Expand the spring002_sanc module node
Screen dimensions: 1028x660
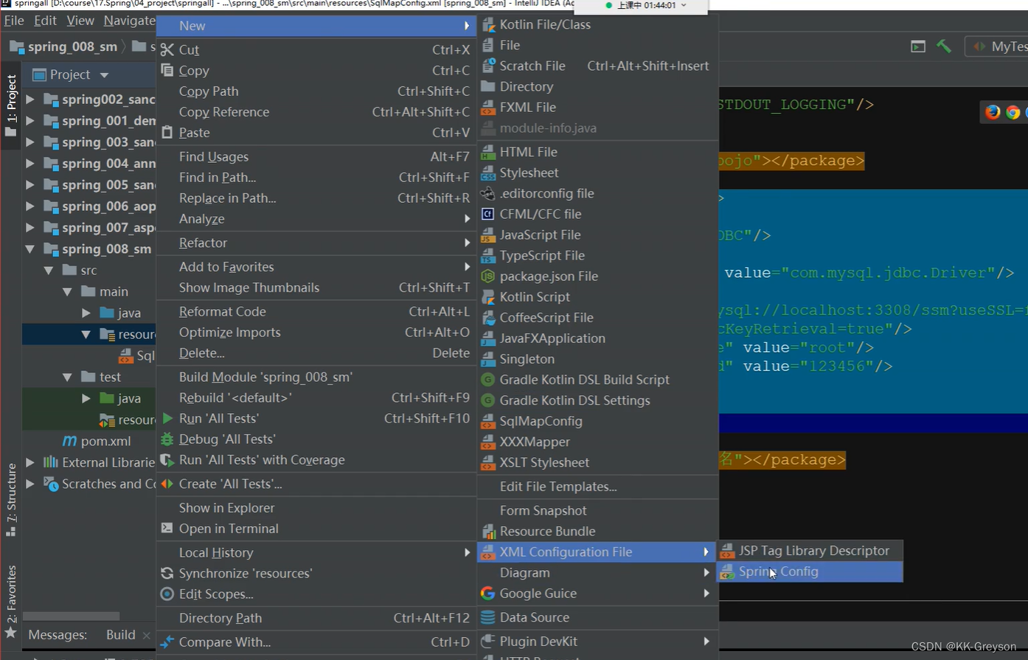(30, 100)
